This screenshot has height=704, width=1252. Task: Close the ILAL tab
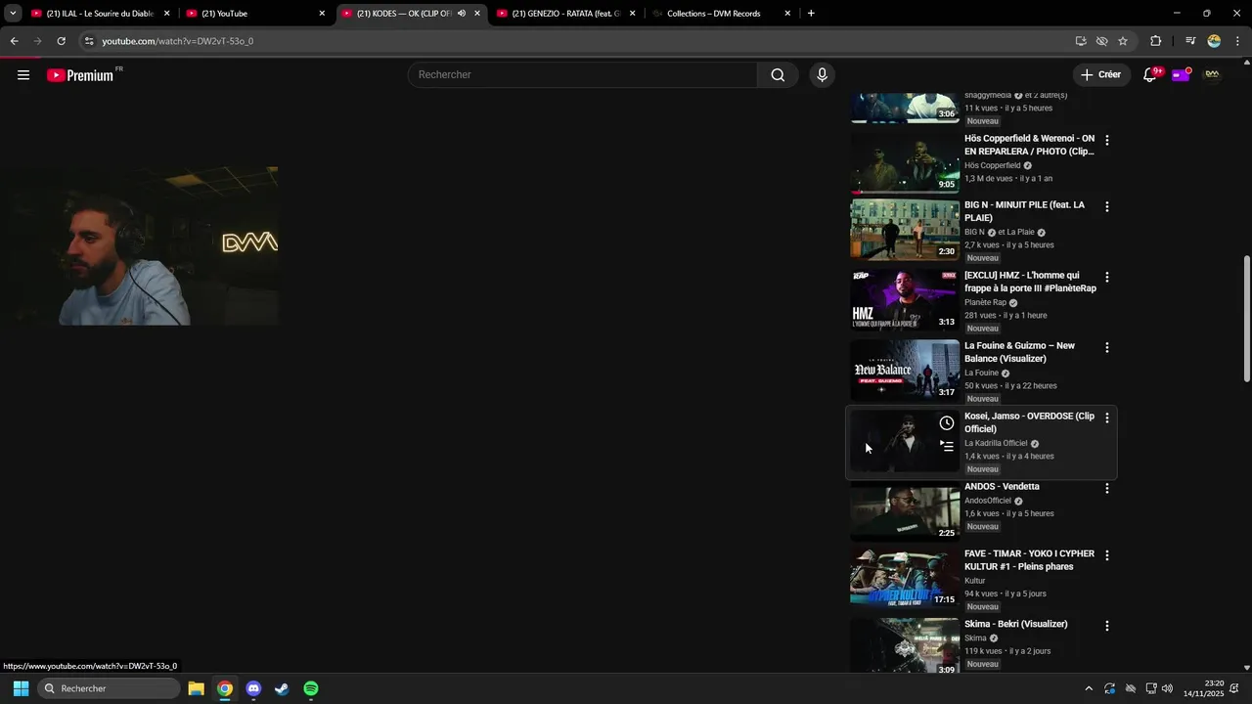(x=166, y=14)
